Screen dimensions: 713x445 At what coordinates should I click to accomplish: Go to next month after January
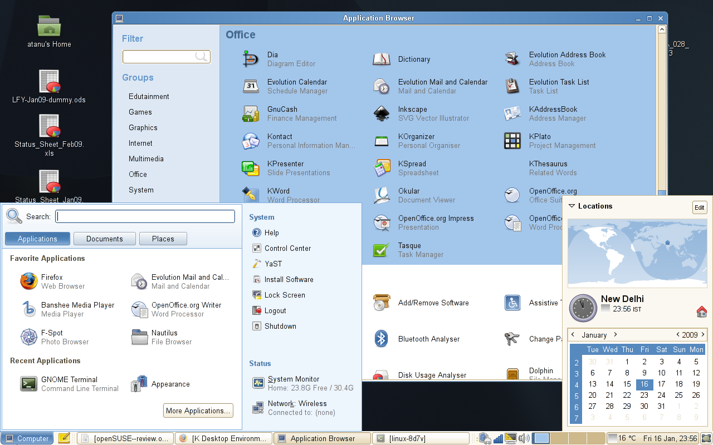pos(616,335)
